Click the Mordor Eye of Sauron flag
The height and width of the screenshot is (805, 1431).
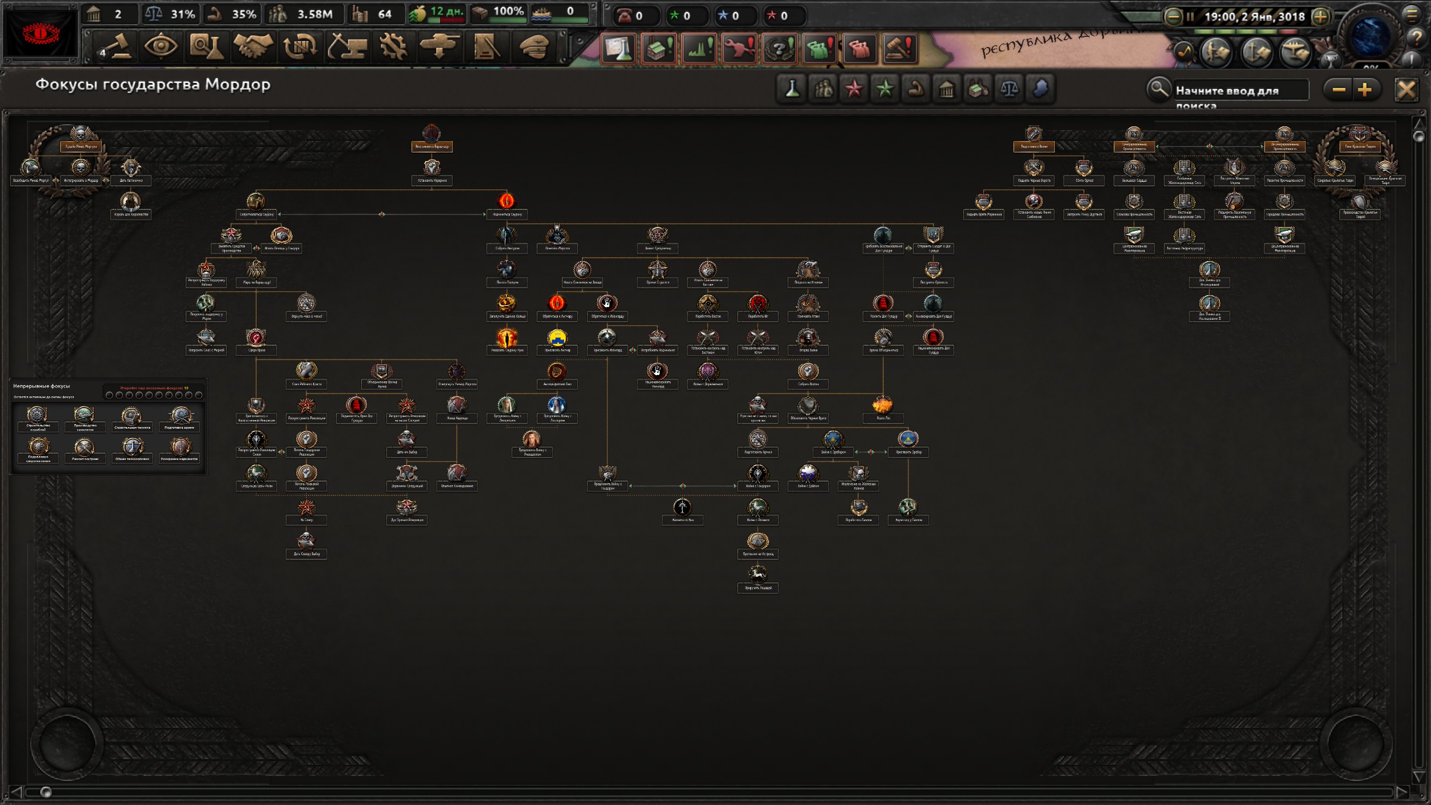(40, 33)
